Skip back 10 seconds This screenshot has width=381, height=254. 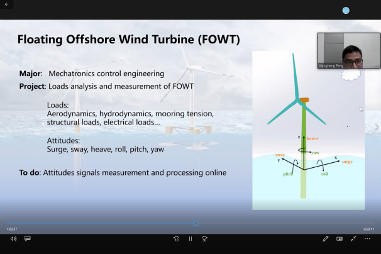pyautogui.click(x=176, y=239)
